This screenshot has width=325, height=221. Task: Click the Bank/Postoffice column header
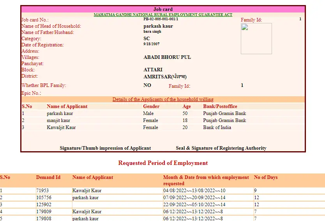pyautogui.click(x=220, y=106)
